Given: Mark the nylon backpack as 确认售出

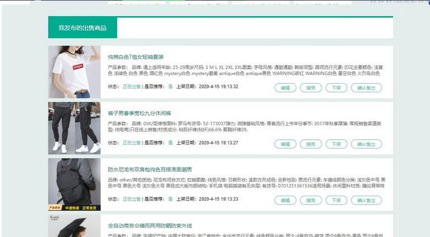Looking at the screenshot, I should point(366,200).
